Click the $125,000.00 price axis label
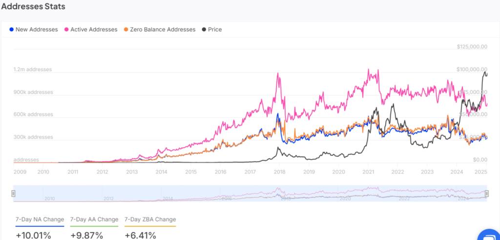The width and height of the screenshot is (500, 240). click(472, 47)
